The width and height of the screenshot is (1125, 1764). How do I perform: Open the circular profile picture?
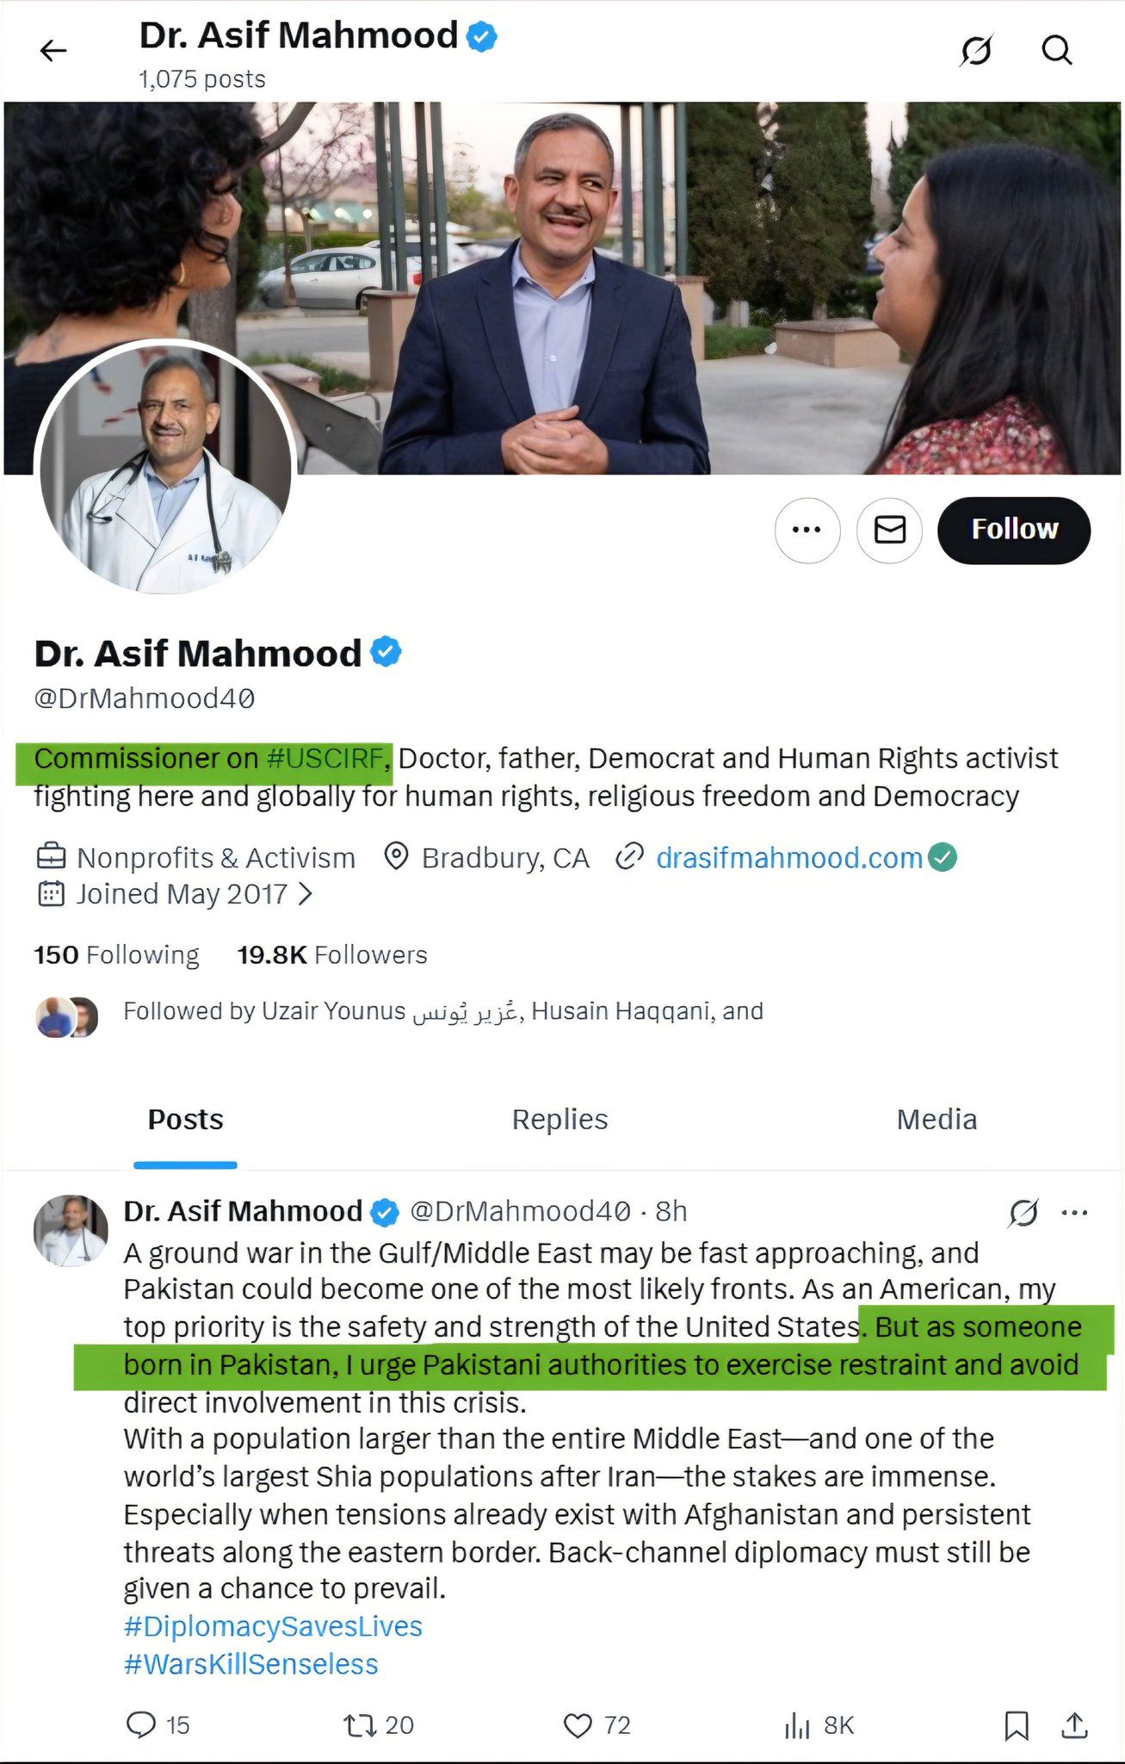click(x=166, y=468)
